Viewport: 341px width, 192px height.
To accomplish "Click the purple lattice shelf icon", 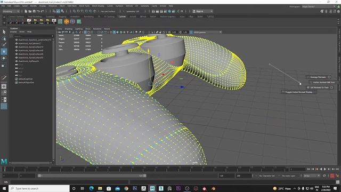I will 72,21.
